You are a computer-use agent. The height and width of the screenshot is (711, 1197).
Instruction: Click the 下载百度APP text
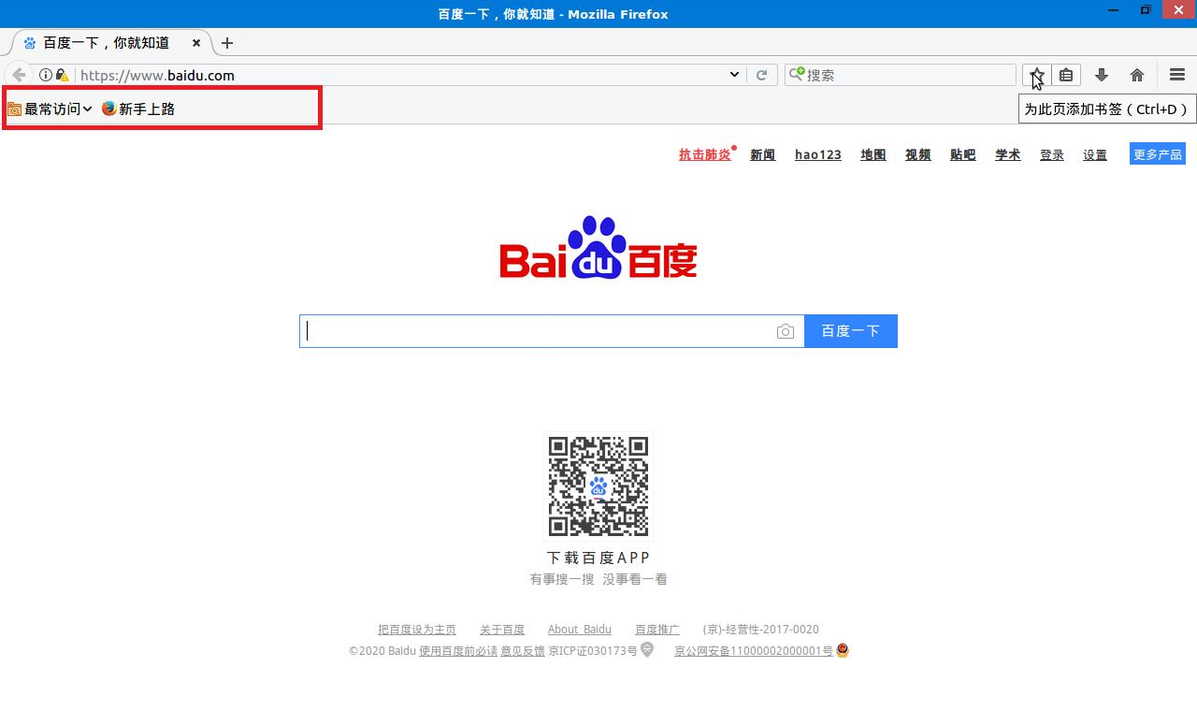coord(598,558)
